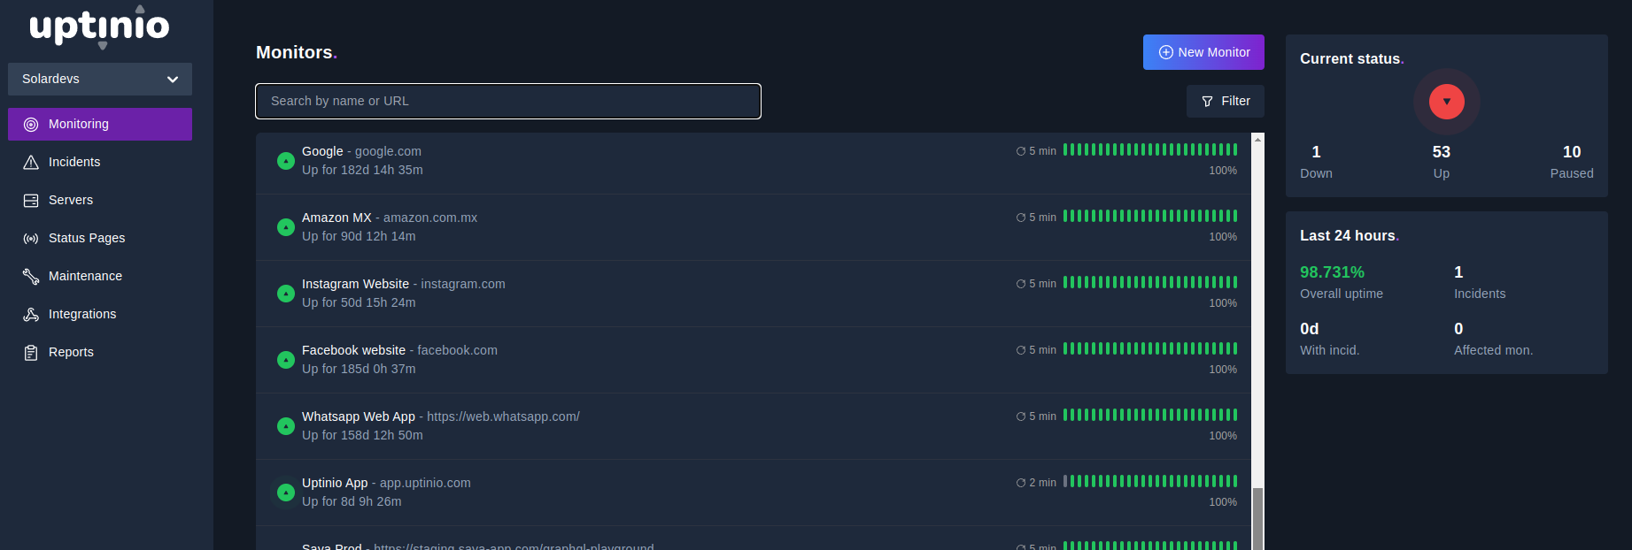Screen dimensions: 1632x550
Task: Open the Whatsapp Web App monitor
Action: pyautogui.click(x=754, y=426)
